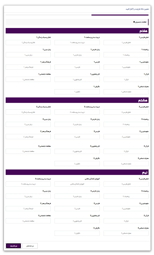Click the ریاضیات 1 input field

tap(126, 55)
